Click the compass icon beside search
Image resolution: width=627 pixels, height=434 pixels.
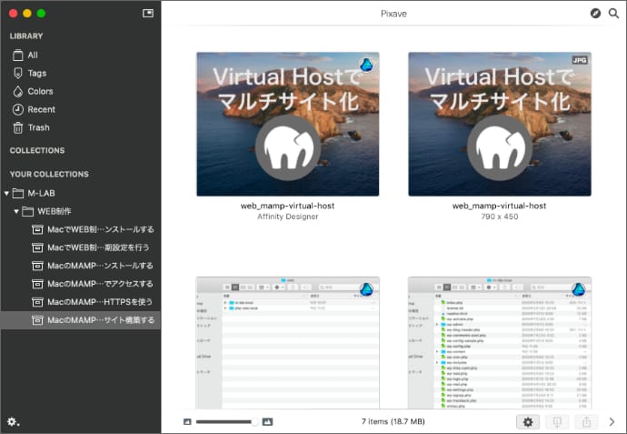pyautogui.click(x=595, y=14)
